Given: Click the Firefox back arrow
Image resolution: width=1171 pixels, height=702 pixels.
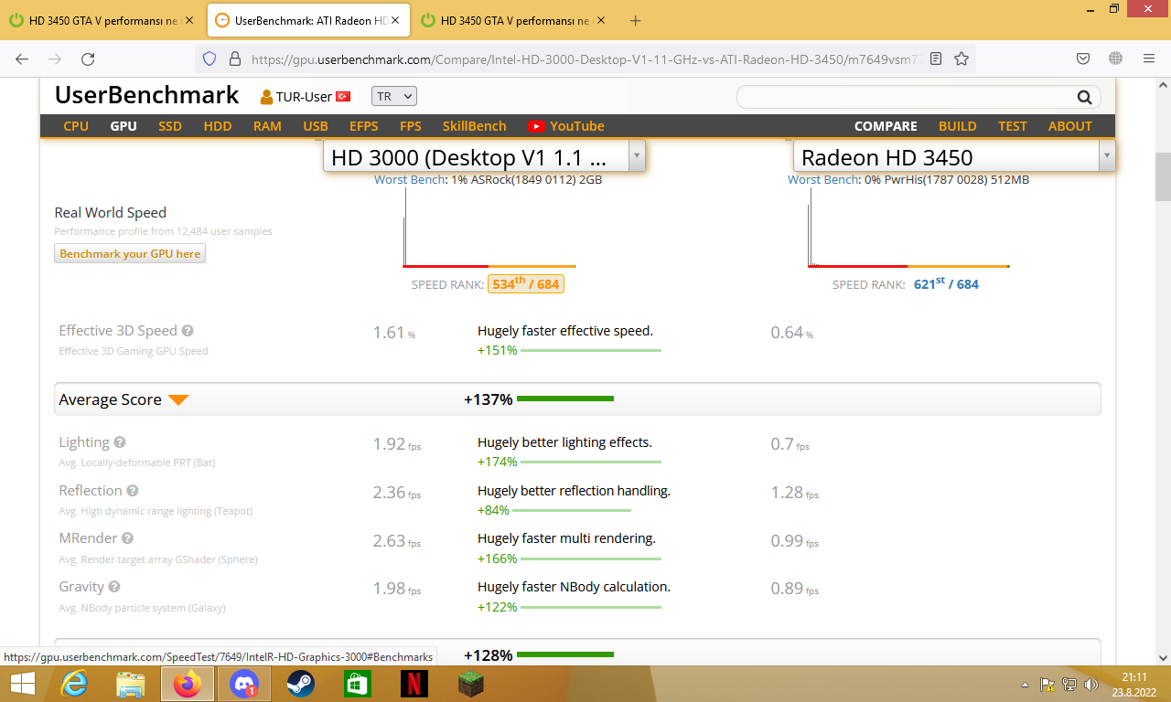Looking at the screenshot, I should (22, 58).
